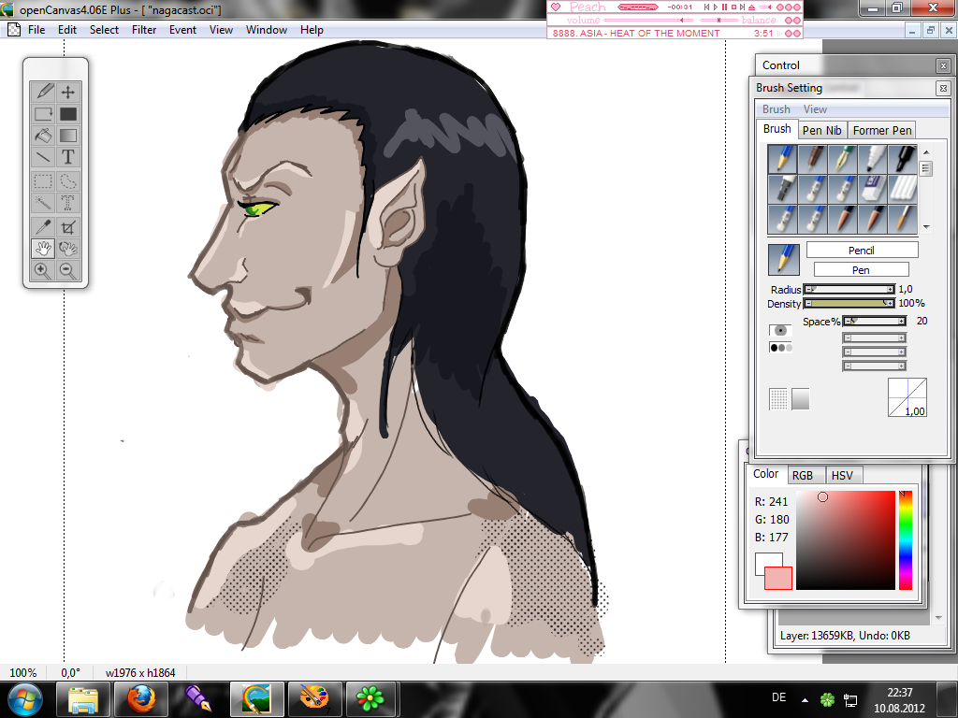This screenshot has height=718, width=958.
Task: Select the Filled Rectangle tool
Action: click(x=67, y=113)
